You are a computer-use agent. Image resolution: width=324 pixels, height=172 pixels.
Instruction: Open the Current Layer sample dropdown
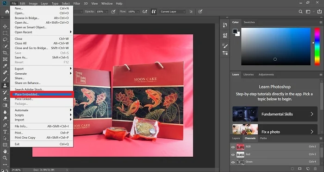click(173, 12)
